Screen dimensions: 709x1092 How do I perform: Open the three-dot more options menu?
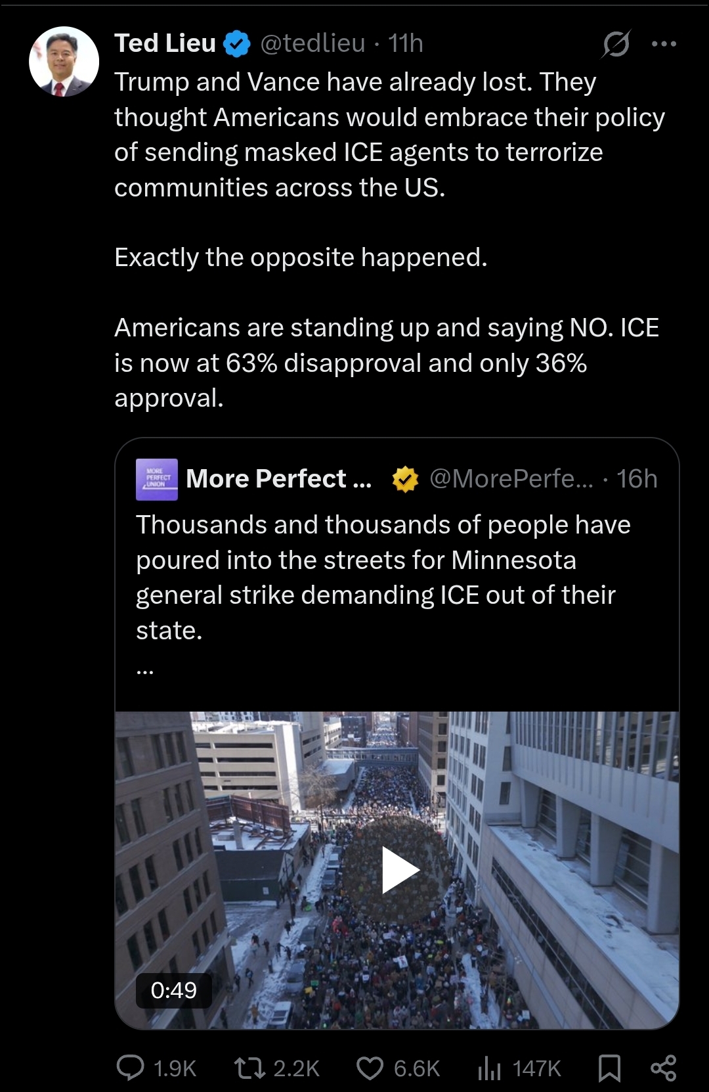664,44
